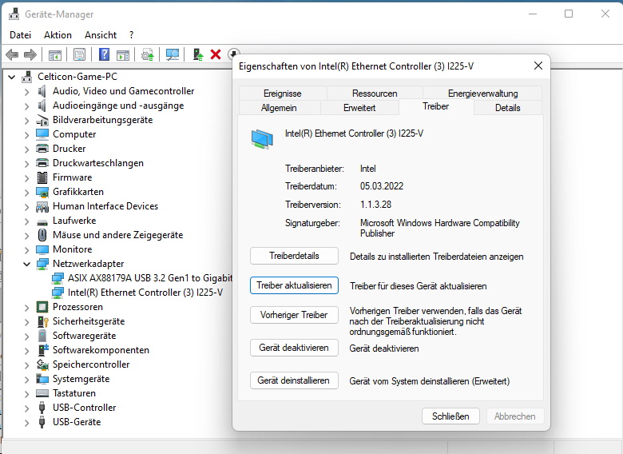The height and width of the screenshot is (454, 623).
Task: Scan for hardware changes via monitor icon
Action: coord(173,54)
